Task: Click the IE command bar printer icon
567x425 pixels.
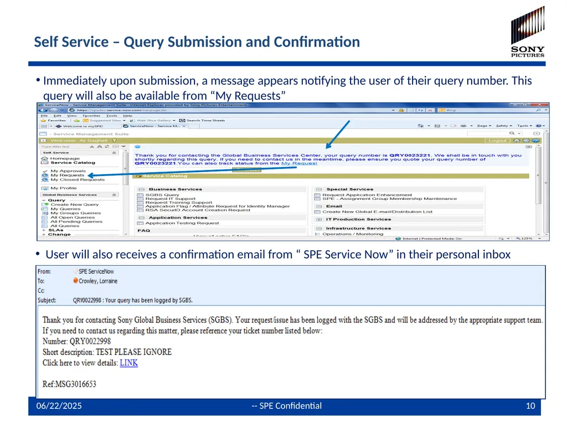Action: click(463, 126)
